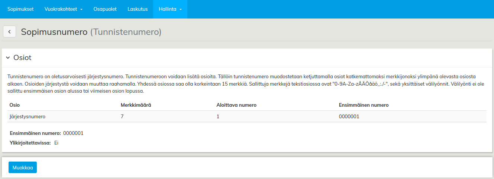
Task: Navigate to Osapuolet in the top bar
Action: tap(105, 9)
